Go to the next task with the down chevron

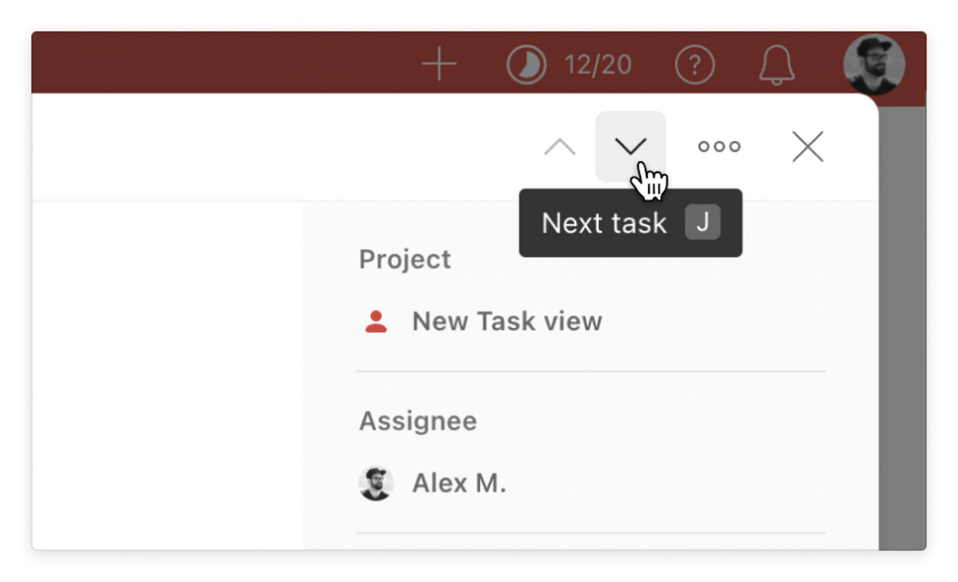pos(631,146)
